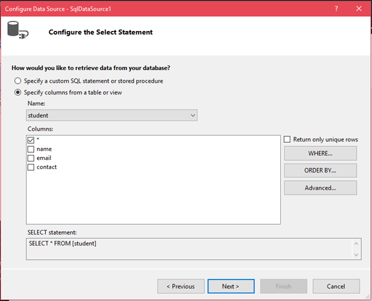Image resolution: width=372 pixels, height=301 pixels.
Task: Cancel the data source wizard
Action: pos(336,286)
